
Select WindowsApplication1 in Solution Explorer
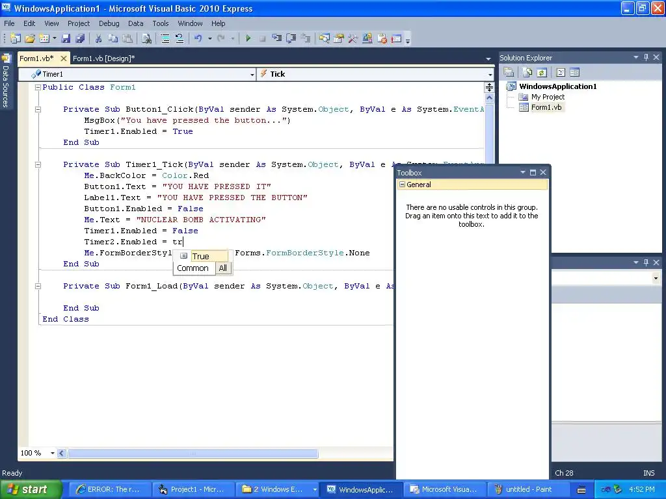pos(557,86)
